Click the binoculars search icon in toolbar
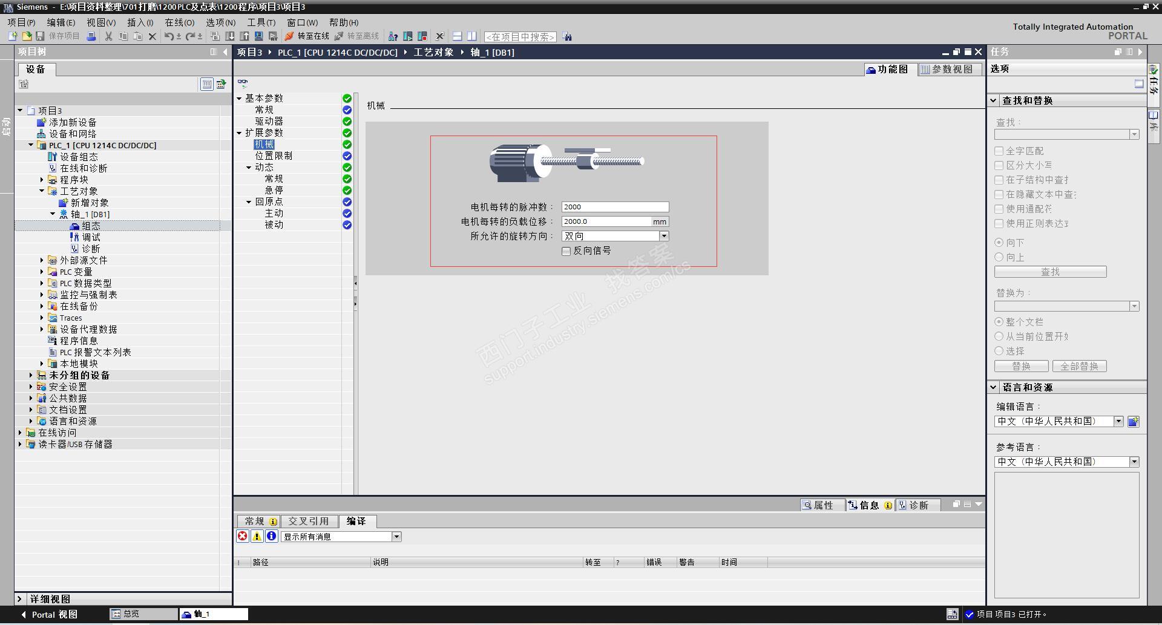1162x625 pixels. click(567, 37)
